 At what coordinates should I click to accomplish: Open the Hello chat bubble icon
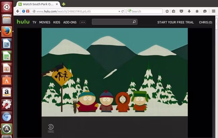(205, 11)
